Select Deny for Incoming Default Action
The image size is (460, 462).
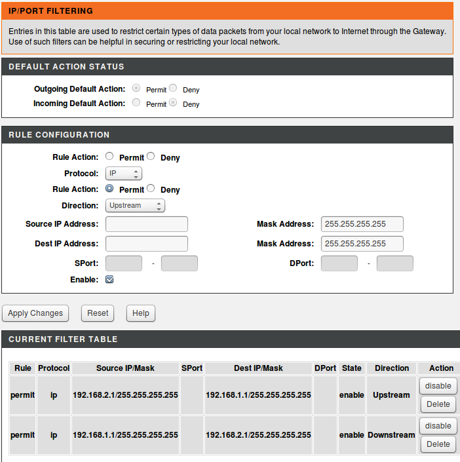point(173,102)
